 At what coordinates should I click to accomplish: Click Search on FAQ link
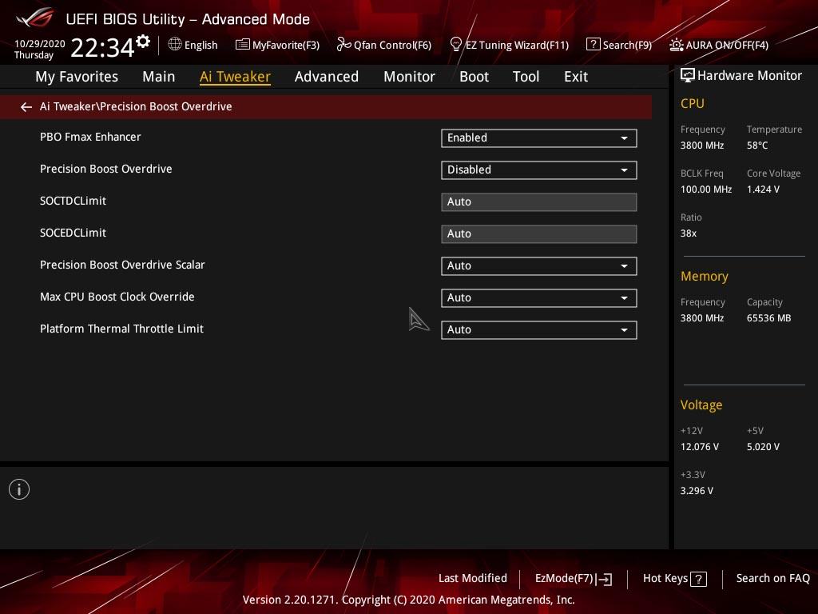773,578
